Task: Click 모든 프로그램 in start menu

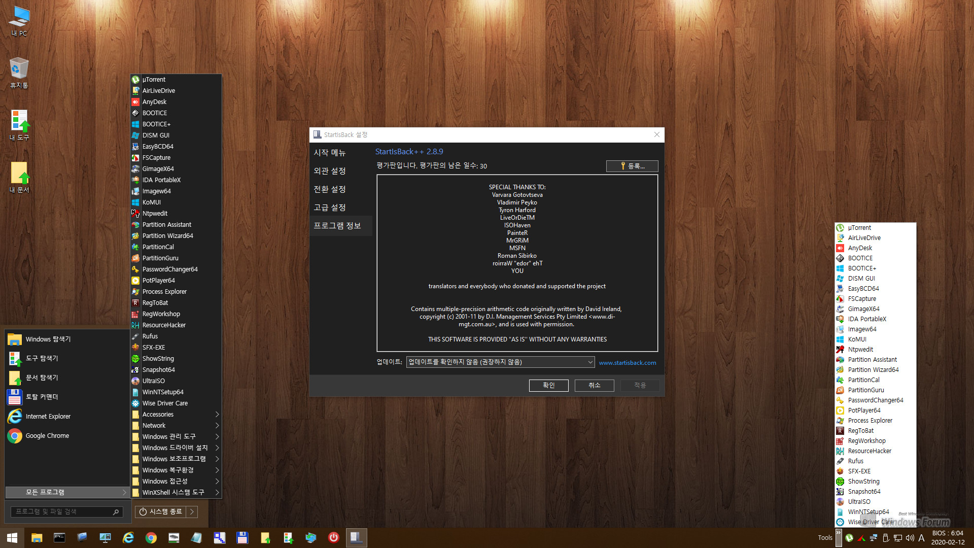Action: coord(67,493)
